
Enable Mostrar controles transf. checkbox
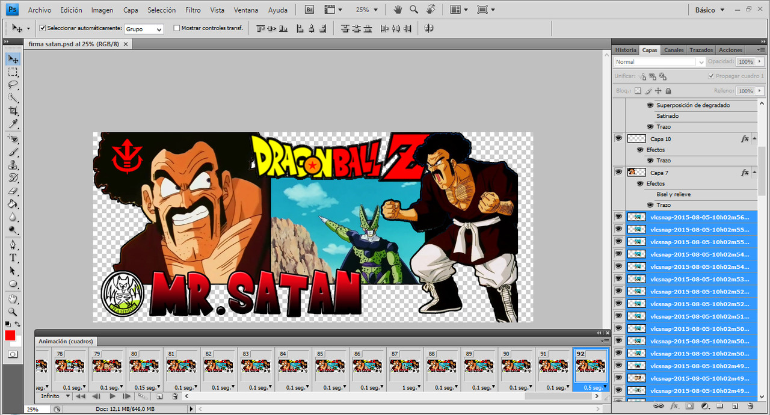tap(176, 28)
